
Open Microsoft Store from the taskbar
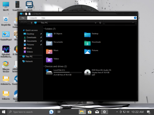[90, 112]
